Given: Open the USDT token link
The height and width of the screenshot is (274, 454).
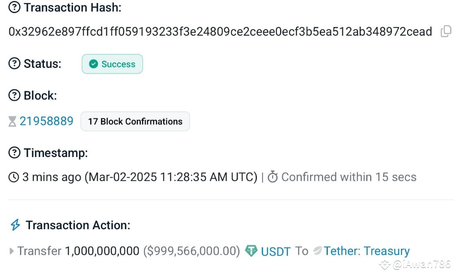Looking at the screenshot, I should (276, 251).
